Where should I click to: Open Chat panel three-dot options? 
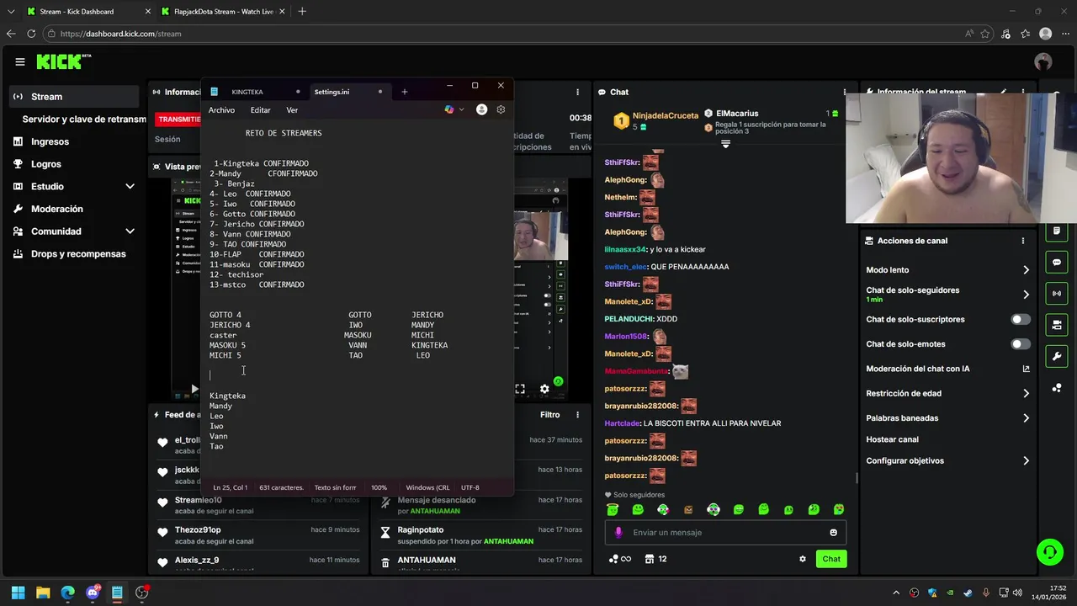845,92
